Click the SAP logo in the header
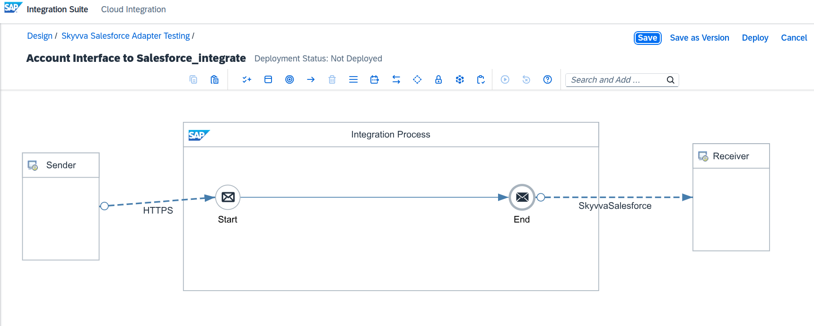The height and width of the screenshot is (326, 814). pos(13,8)
